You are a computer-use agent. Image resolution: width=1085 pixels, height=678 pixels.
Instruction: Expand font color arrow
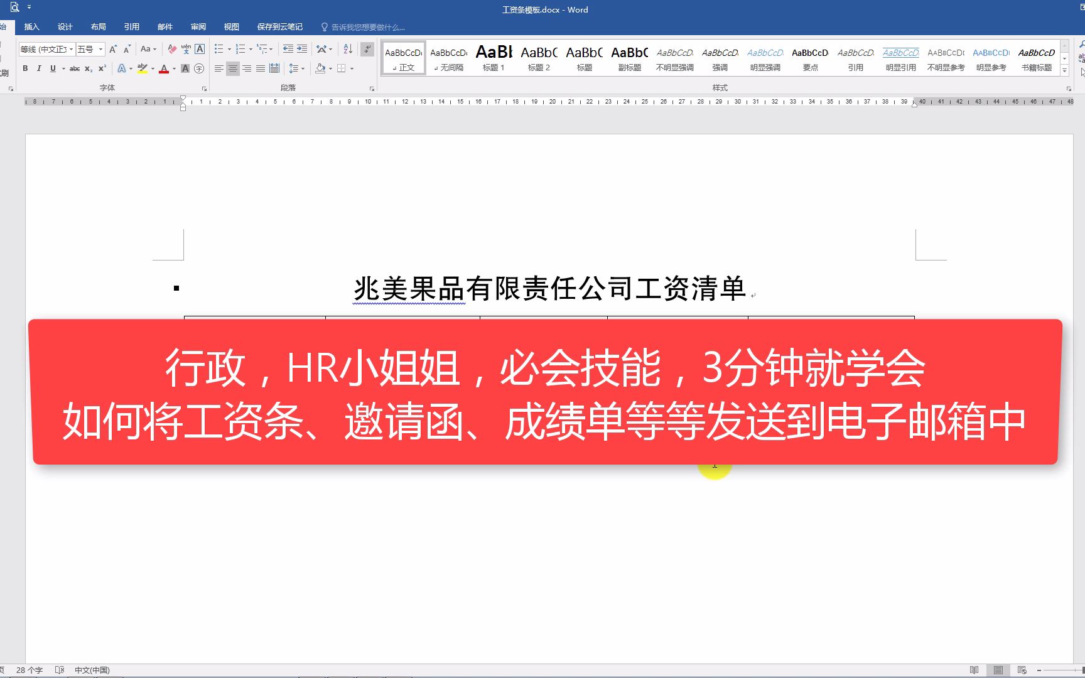[x=174, y=68]
